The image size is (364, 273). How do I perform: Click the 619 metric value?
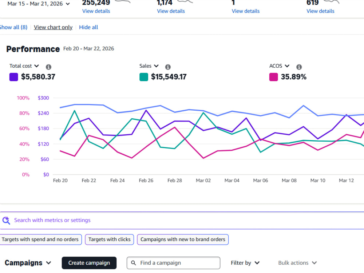pos(312,3)
